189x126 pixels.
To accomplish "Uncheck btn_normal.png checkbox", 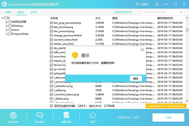I will [51, 27].
